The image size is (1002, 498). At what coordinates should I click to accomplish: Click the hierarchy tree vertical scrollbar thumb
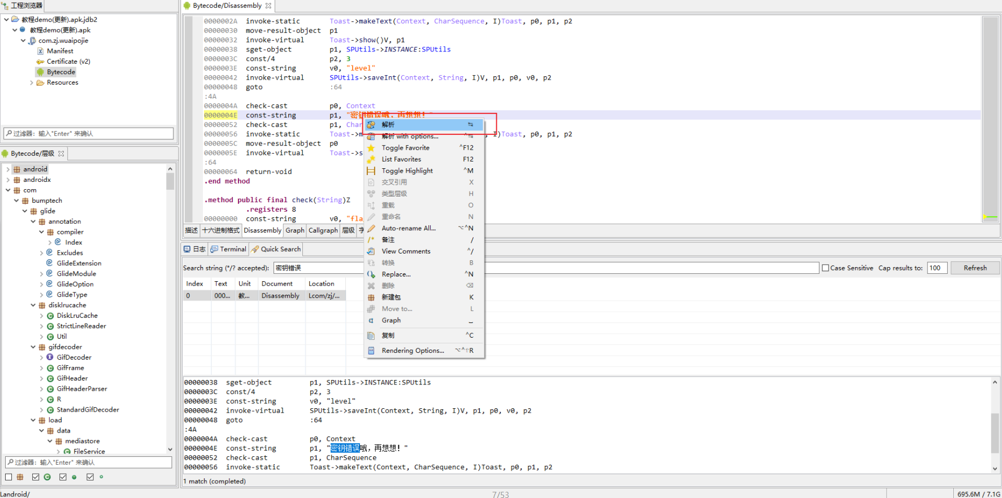tap(170, 182)
